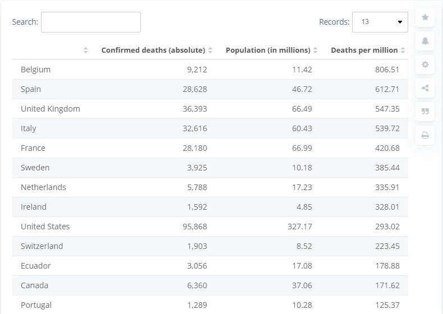Click Belgium's deaths per million 806.51
The image size is (443, 314).
387,70
